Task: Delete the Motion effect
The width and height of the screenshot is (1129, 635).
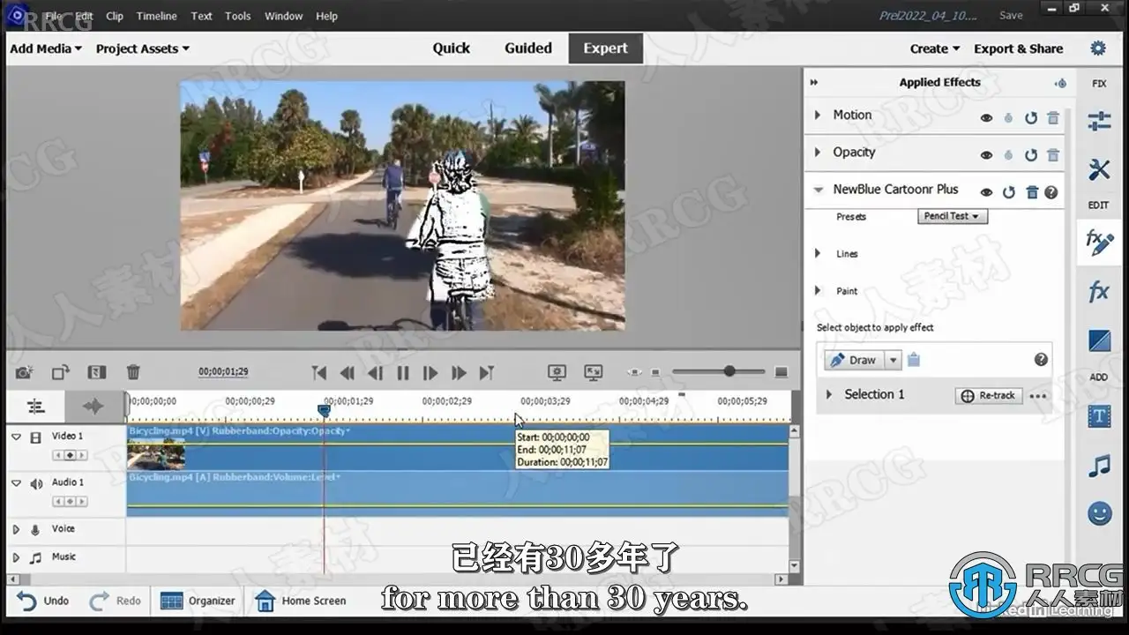Action: click(1052, 117)
